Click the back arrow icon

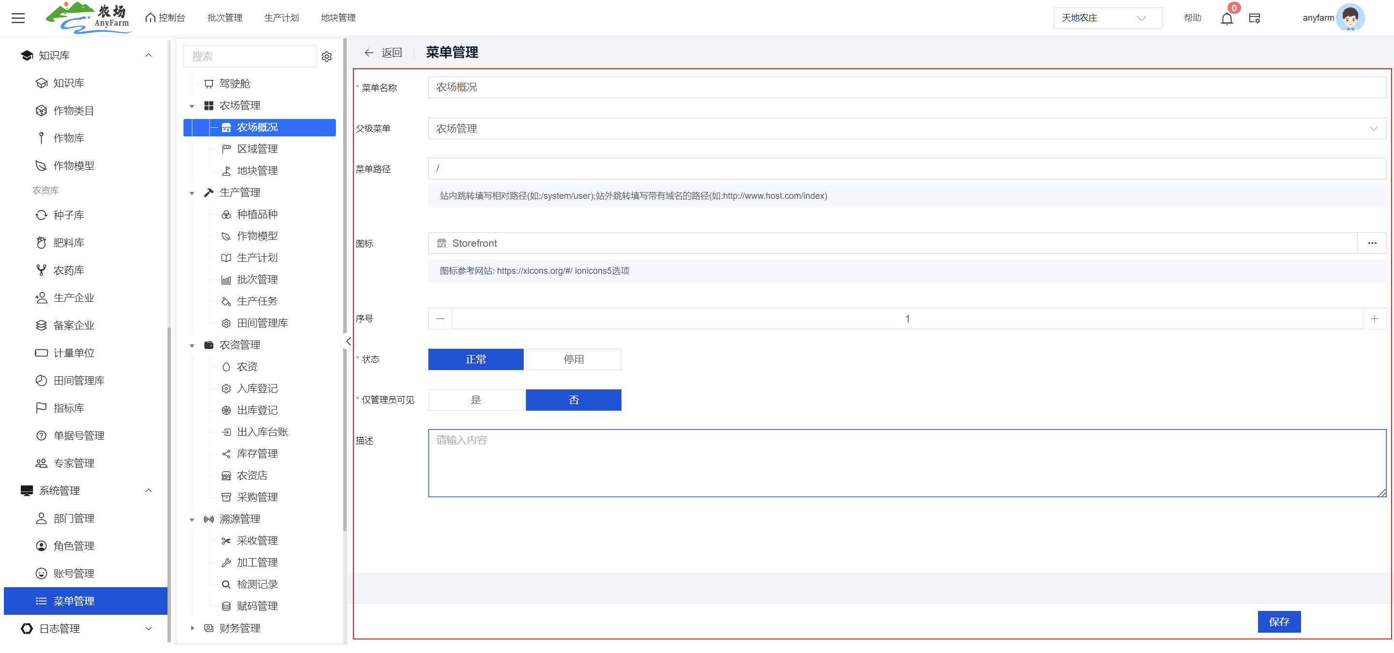coord(368,52)
